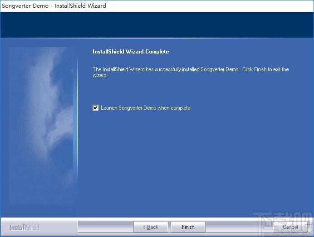Click the 'InstallShield Wizard Complete' heading
Image resolution: width=314 pixels, height=237 pixels.
pos(131,52)
